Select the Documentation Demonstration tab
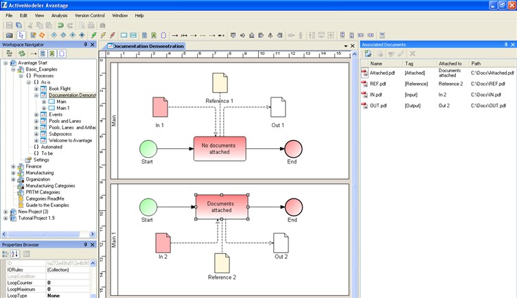 click(146, 46)
